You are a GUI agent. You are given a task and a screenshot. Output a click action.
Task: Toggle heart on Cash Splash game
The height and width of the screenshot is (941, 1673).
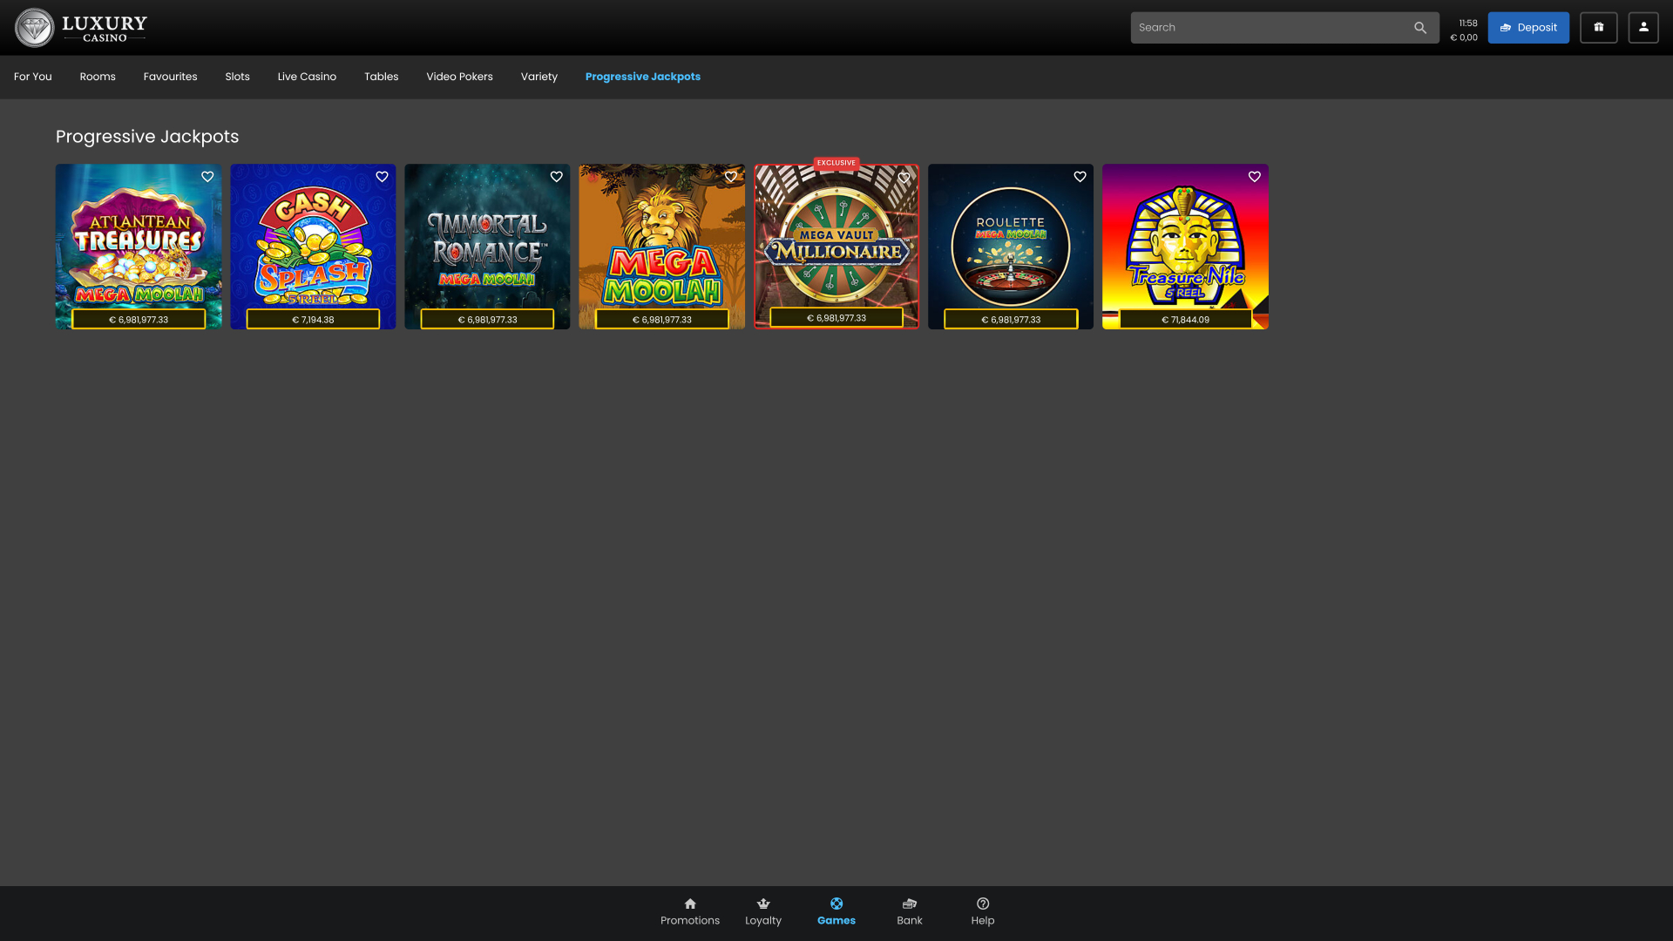(382, 177)
